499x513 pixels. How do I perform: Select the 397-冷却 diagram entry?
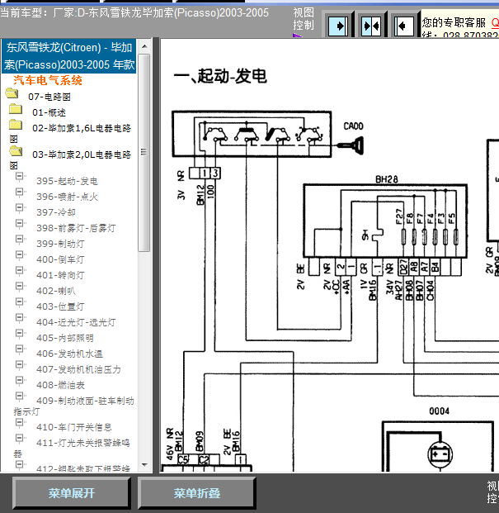(56, 212)
